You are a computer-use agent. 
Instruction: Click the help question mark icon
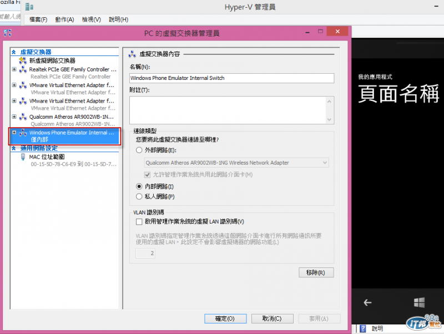[x=363, y=328]
